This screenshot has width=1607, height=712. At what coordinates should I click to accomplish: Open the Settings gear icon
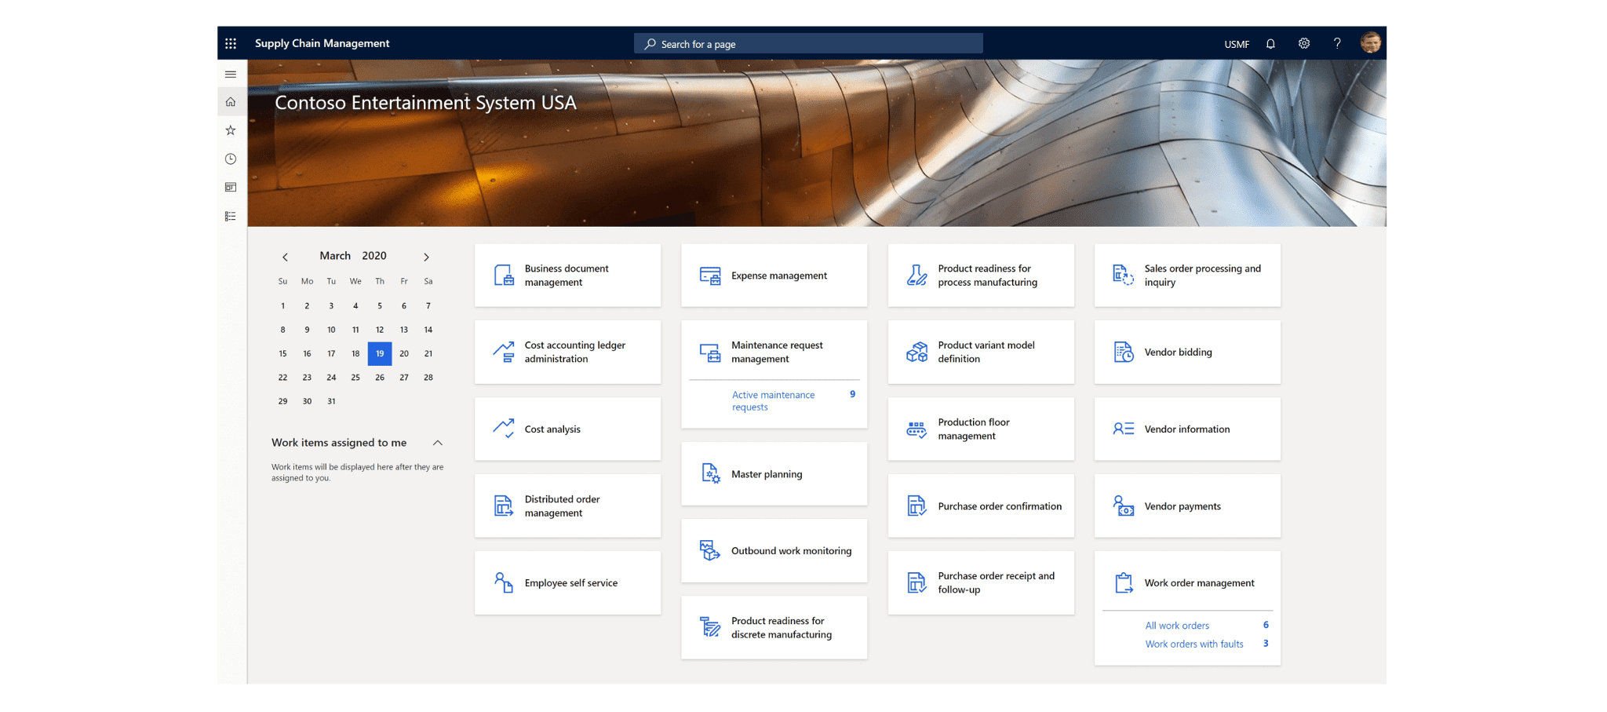(1304, 44)
